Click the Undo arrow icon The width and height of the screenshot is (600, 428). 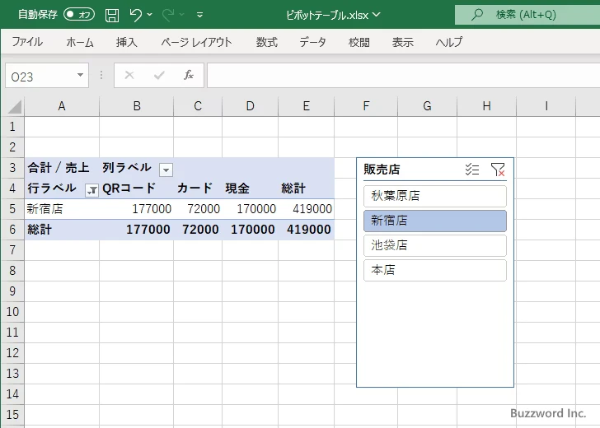point(135,15)
